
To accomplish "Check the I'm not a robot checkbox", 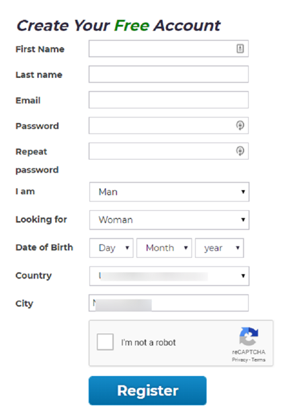I will [105, 342].
